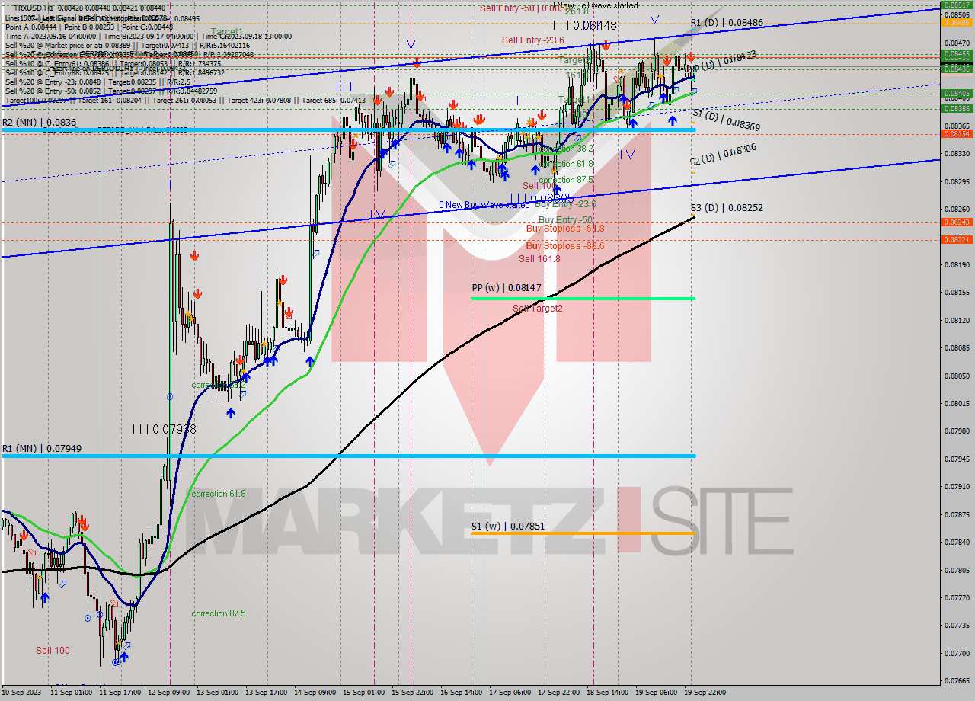The width and height of the screenshot is (975, 701).
Task: Click the green 0.08517 price tag on axis
Action: (957, 5)
